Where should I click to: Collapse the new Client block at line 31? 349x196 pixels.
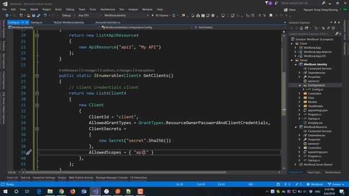37,105
